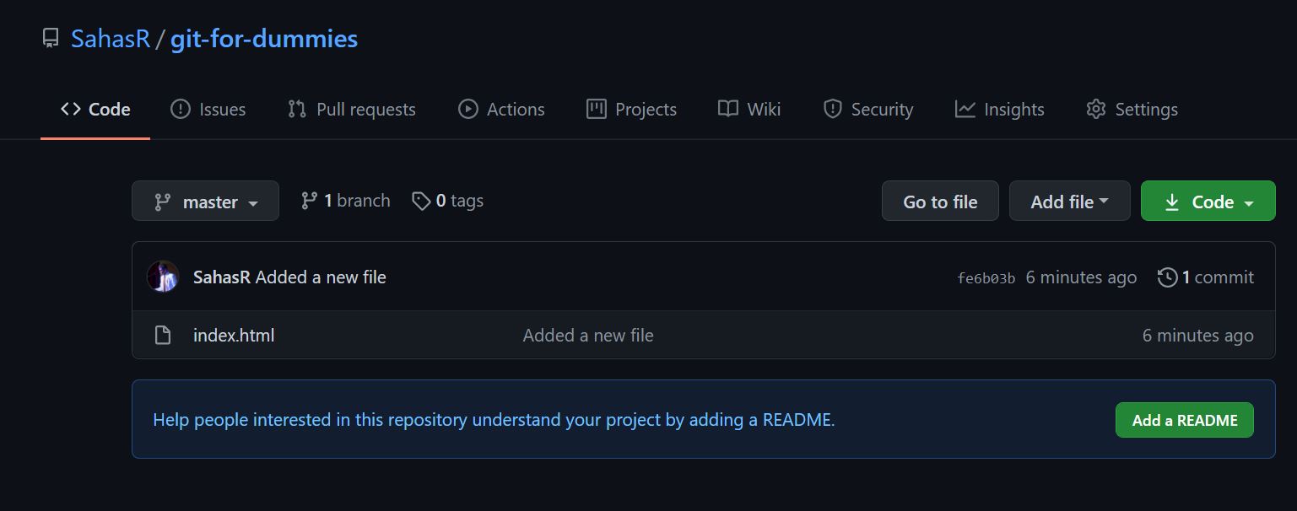The image size is (1297, 511).
Task: Switch to the Code tab
Action: (x=95, y=110)
